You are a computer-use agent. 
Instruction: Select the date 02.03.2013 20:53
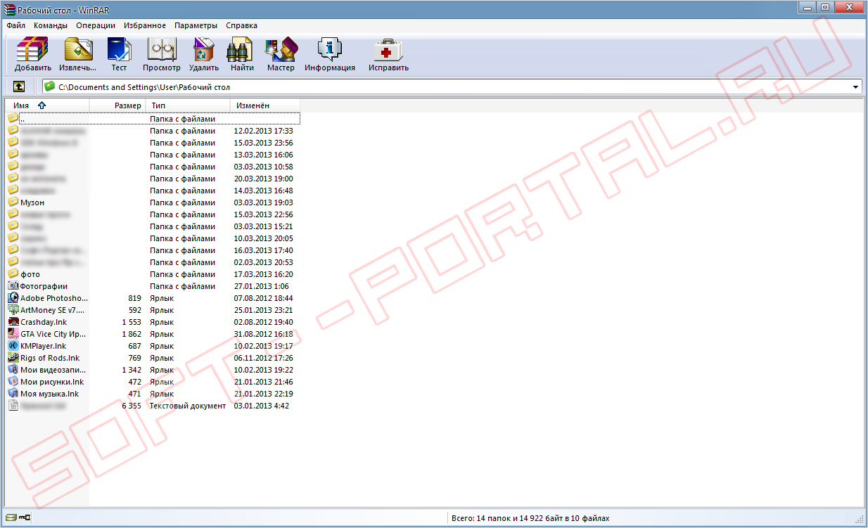tap(263, 262)
